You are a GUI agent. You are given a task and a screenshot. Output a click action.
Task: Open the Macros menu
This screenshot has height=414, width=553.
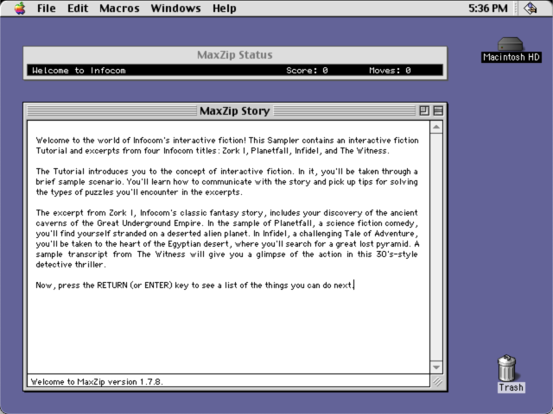tap(119, 8)
